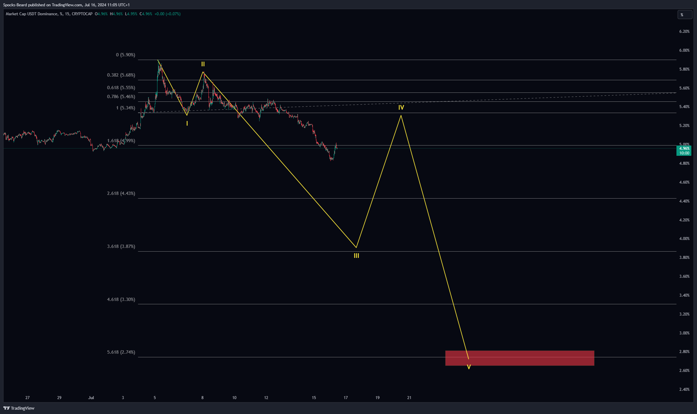
Task: Click the current price label 4.96%
Action: tap(684, 151)
